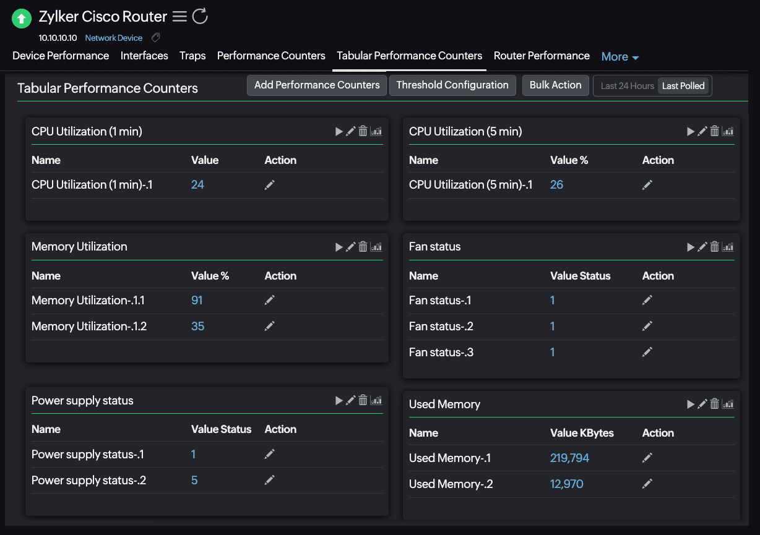Image resolution: width=760 pixels, height=535 pixels.
Task: Poll the CPU Utilization (1 min) widget now
Action: (x=339, y=131)
